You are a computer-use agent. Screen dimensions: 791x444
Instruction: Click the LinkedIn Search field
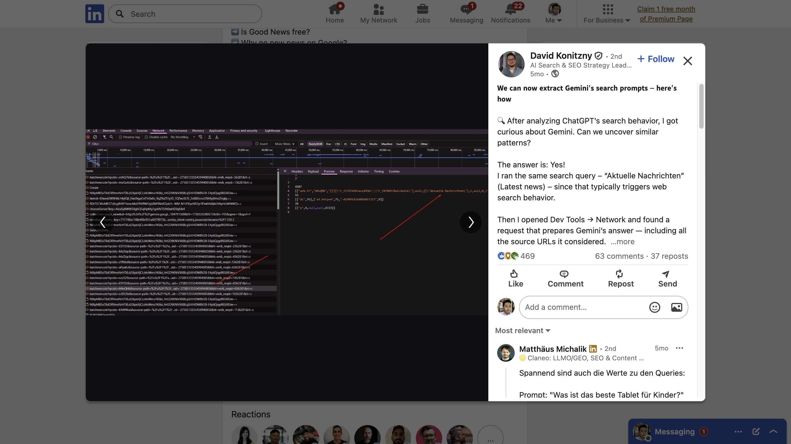point(185,14)
